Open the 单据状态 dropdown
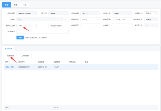The image size is (161, 111). [x=151, y=13]
